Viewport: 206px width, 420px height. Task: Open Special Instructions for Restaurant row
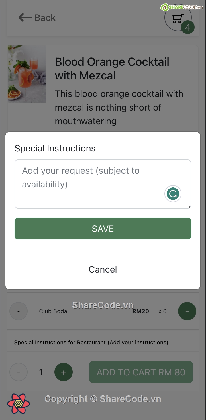click(91, 342)
